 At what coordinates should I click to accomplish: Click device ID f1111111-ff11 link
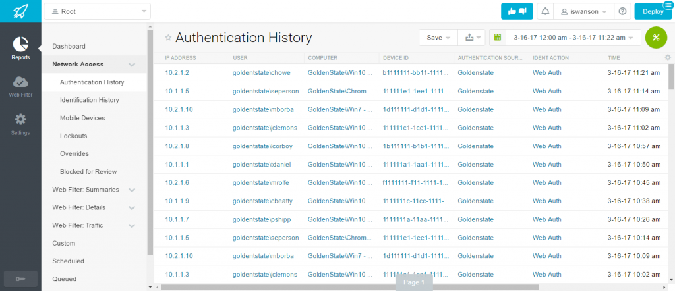[416, 182]
